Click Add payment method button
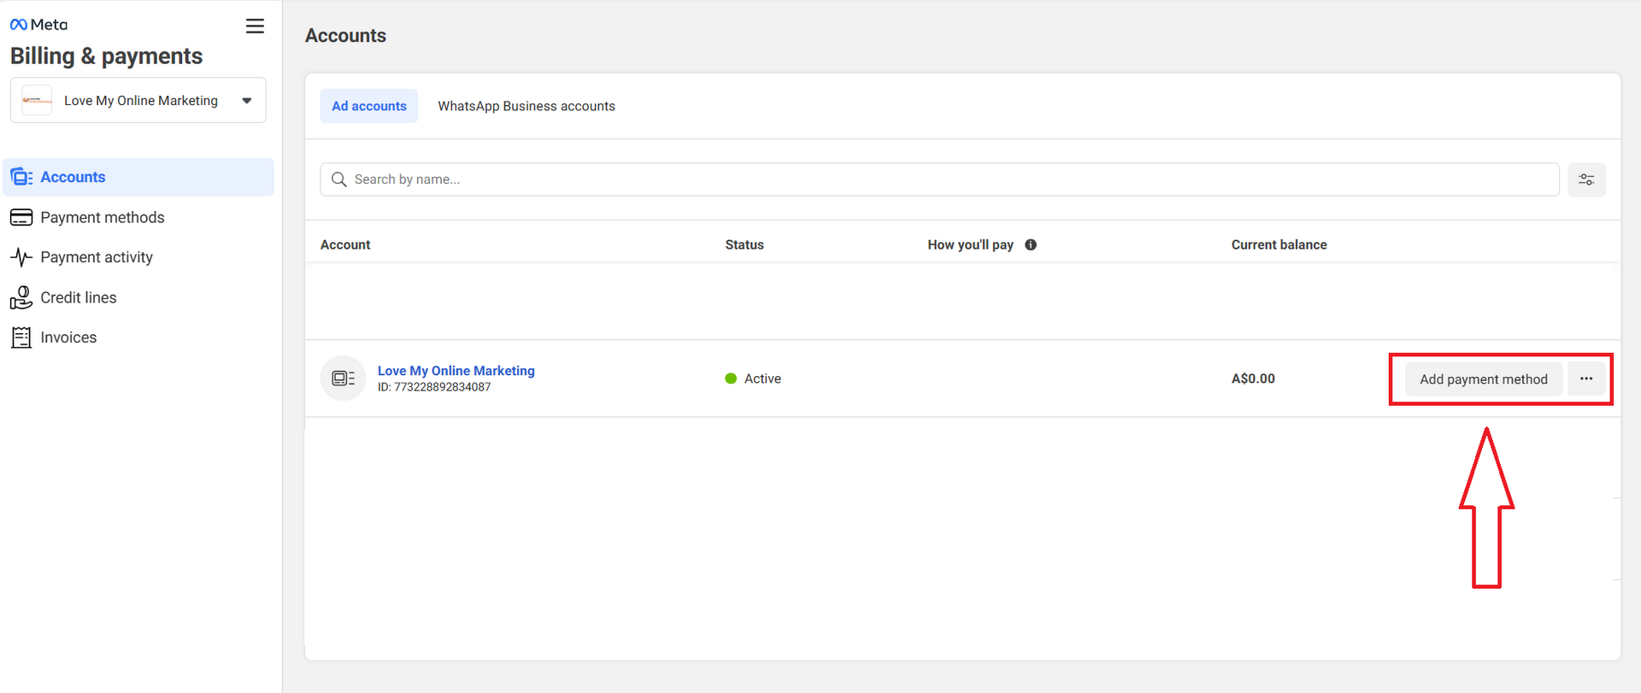 coord(1484,379)
